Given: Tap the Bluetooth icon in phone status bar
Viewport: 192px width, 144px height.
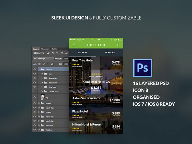Looking at the screenshot, I should [x=112, y=40].
